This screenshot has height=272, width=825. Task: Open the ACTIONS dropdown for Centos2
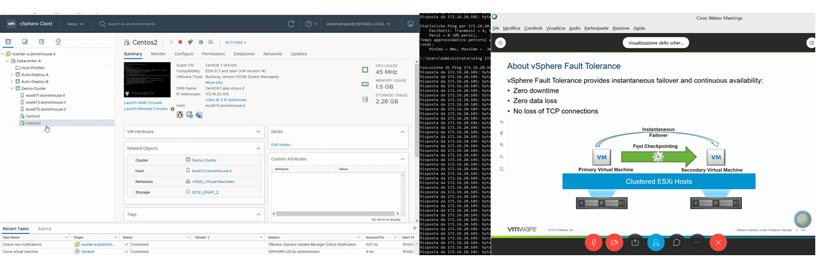(236, 43)
